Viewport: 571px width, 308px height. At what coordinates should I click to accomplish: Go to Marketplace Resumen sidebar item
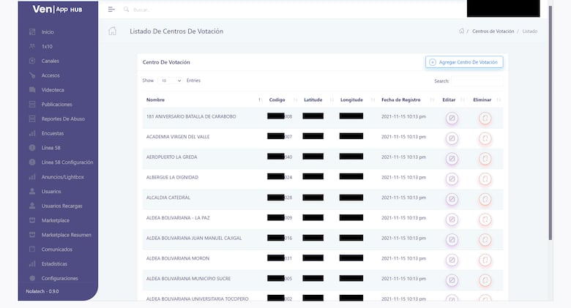point(66,235)
